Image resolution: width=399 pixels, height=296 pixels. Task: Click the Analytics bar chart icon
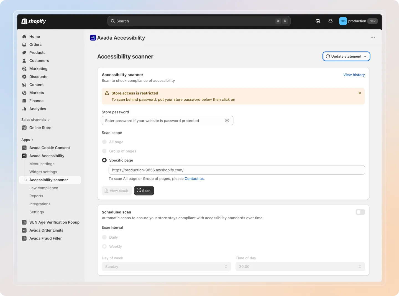point(24,109)
